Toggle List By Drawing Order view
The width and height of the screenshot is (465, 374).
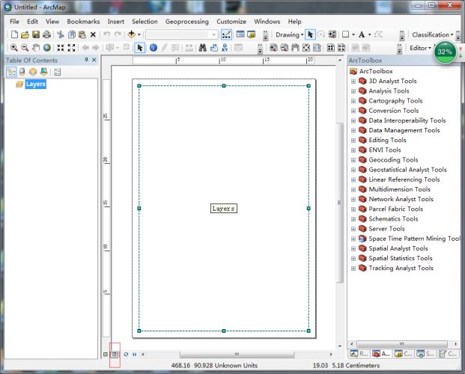coord(11,72)
